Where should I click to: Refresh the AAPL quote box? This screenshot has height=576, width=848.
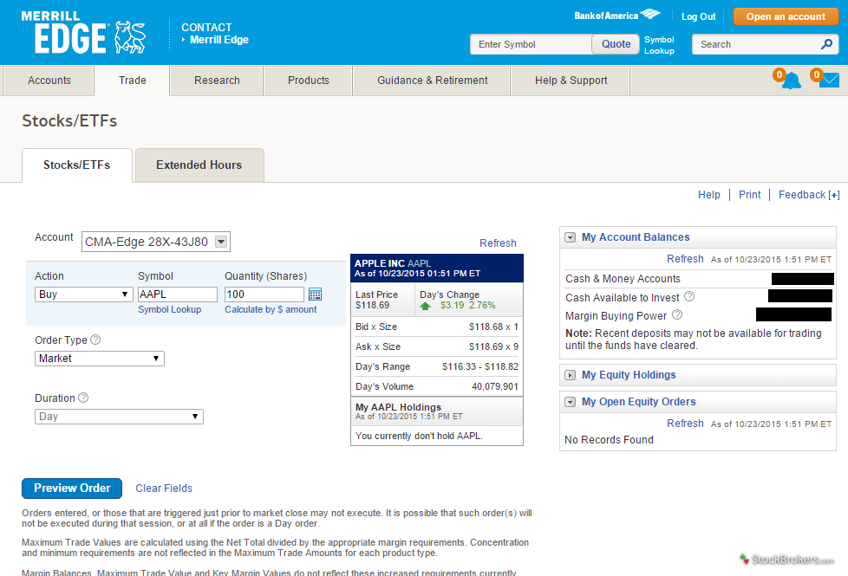click(x=498, y=243)
